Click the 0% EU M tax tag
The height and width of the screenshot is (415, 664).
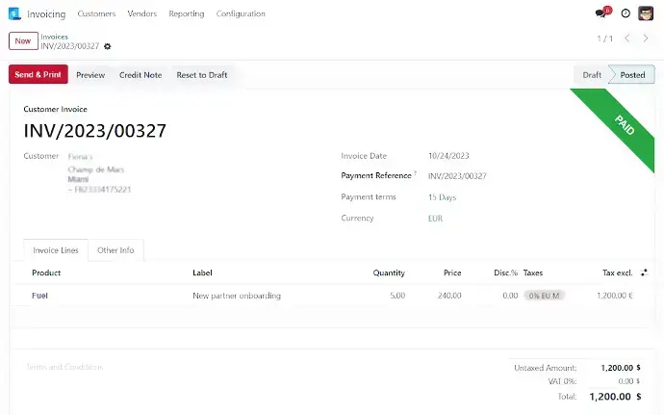point(545,296)
